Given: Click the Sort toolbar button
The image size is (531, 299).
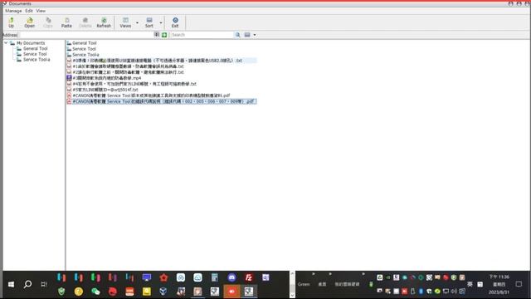Looking at the screenshot, I should (x=149, y=22).
